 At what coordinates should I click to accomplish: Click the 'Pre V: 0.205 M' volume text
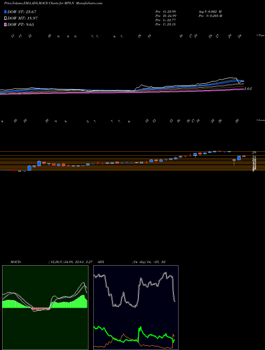click(x=211, y=16)
